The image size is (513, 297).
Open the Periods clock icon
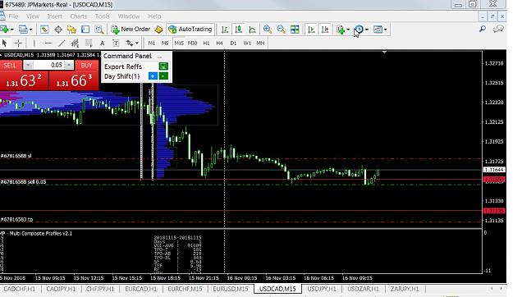coord(359,30)
